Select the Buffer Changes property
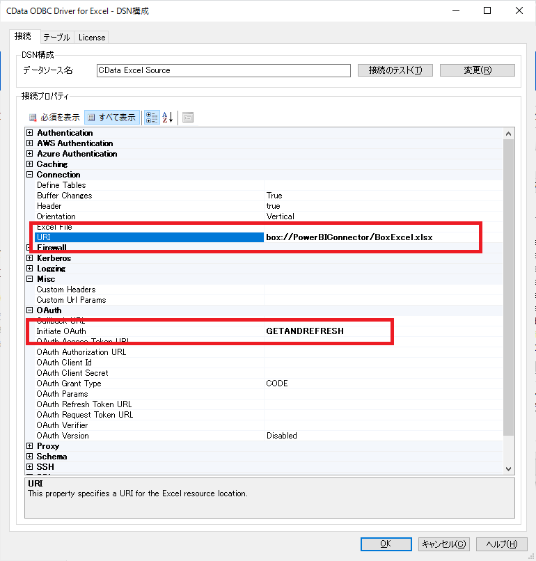536x561 pixels. click(x=149, y=196)
